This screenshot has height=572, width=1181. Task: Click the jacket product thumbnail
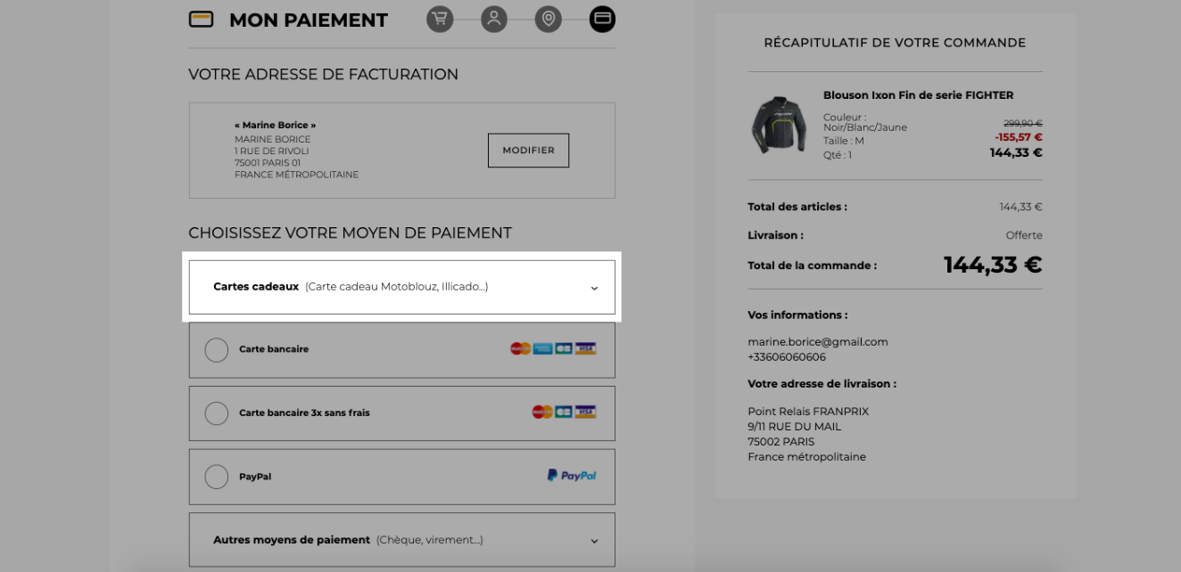[778, 125]
